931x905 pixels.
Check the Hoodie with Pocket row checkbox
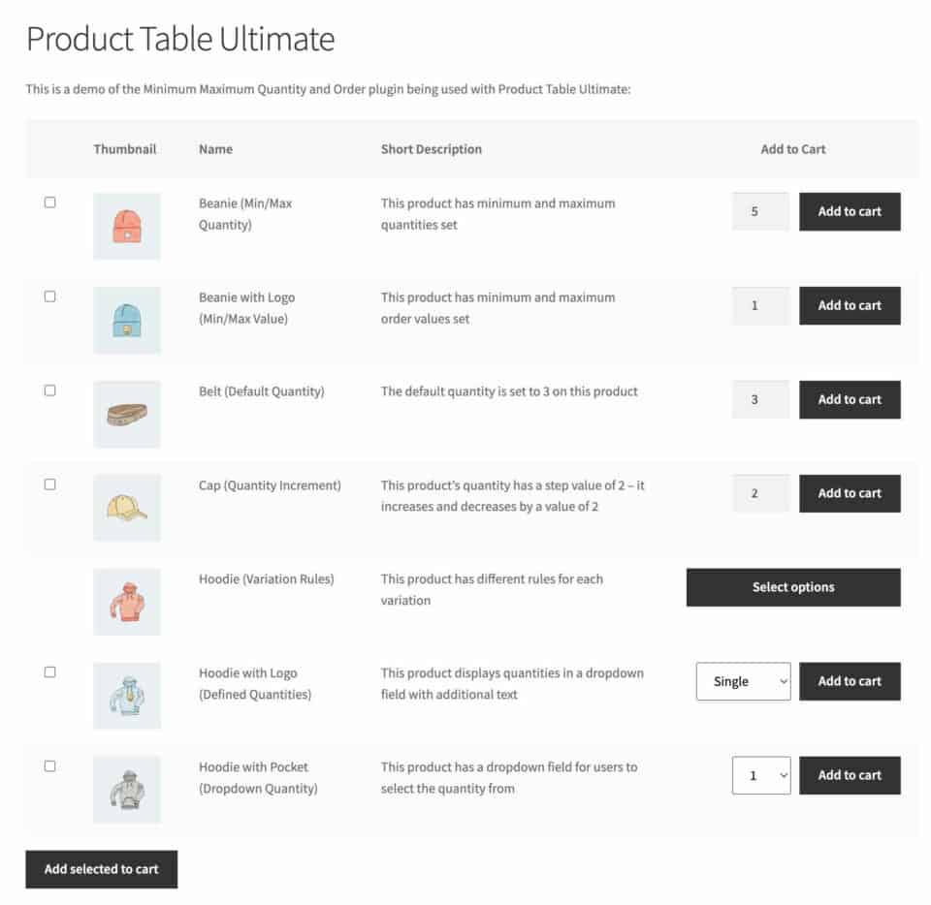click(x=49, y=765)
